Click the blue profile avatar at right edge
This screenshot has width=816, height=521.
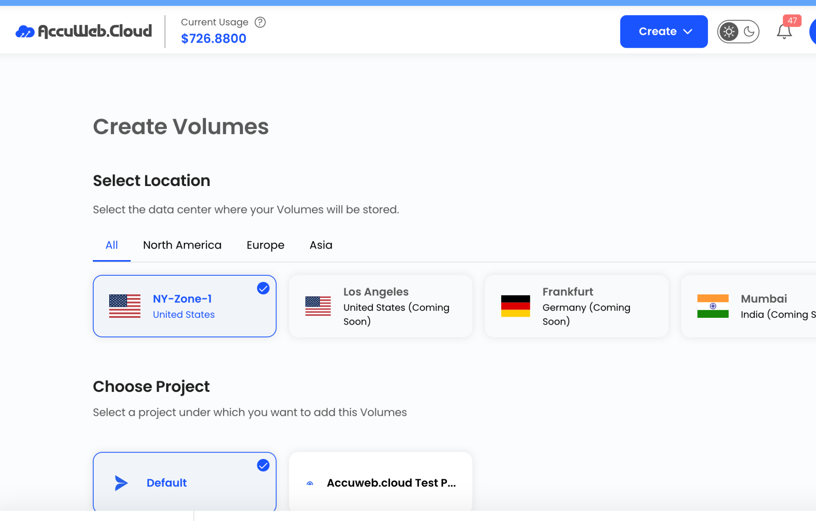tap(813, 31)
